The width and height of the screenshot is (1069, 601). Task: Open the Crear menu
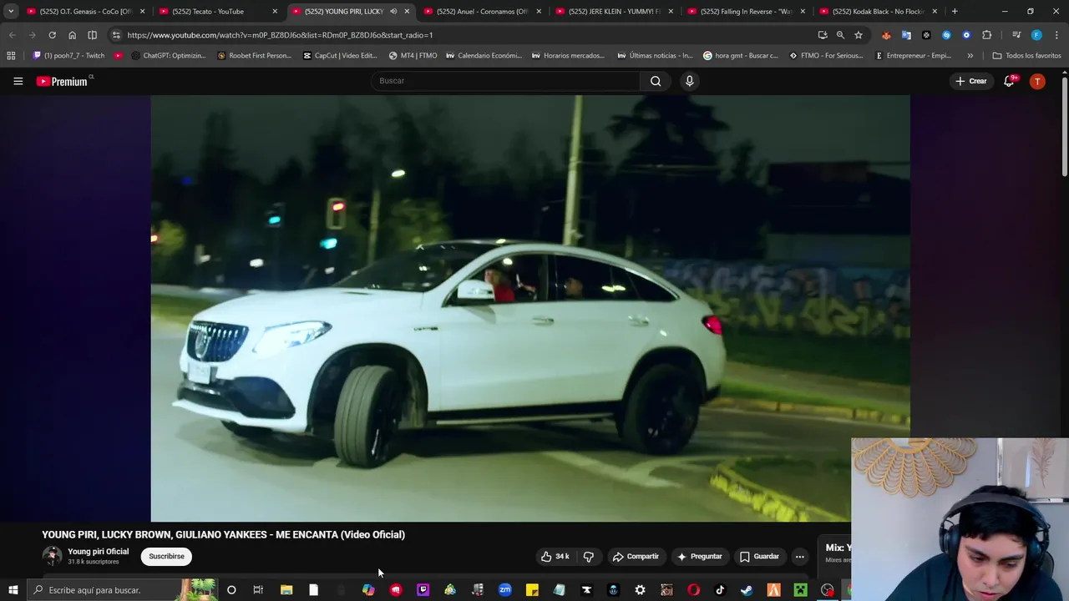click(x=971, y=81)
